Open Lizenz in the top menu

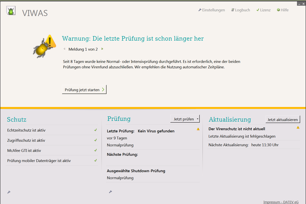click(263, 10)
